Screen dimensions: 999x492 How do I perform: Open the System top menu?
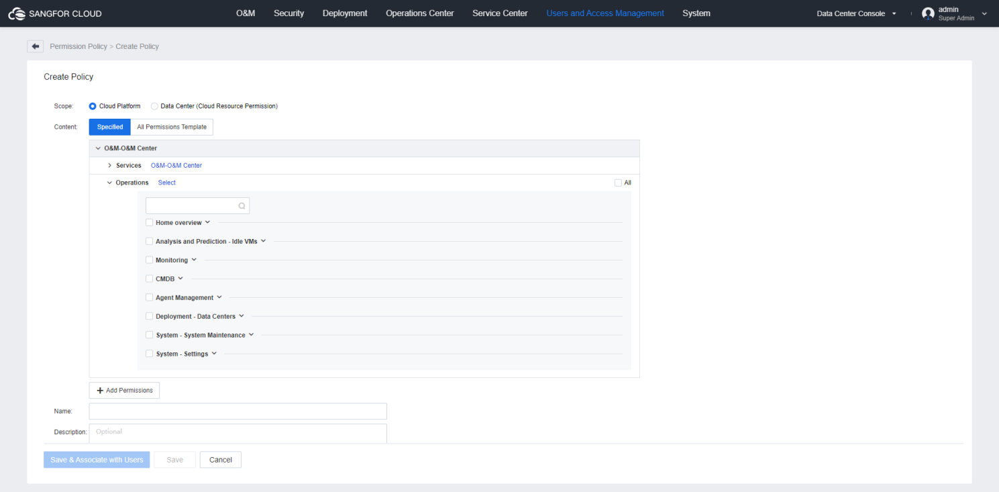pos(696,13)
